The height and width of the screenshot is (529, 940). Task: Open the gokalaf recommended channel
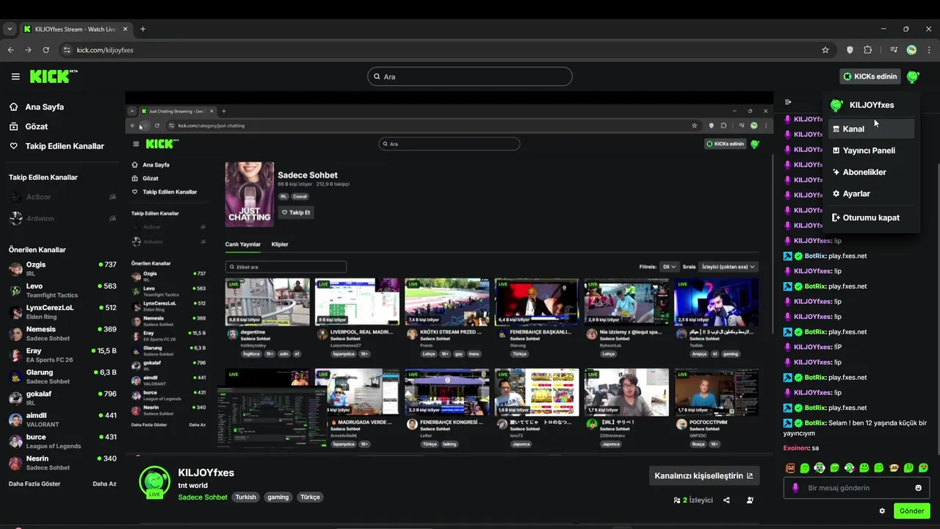[62, 398]
